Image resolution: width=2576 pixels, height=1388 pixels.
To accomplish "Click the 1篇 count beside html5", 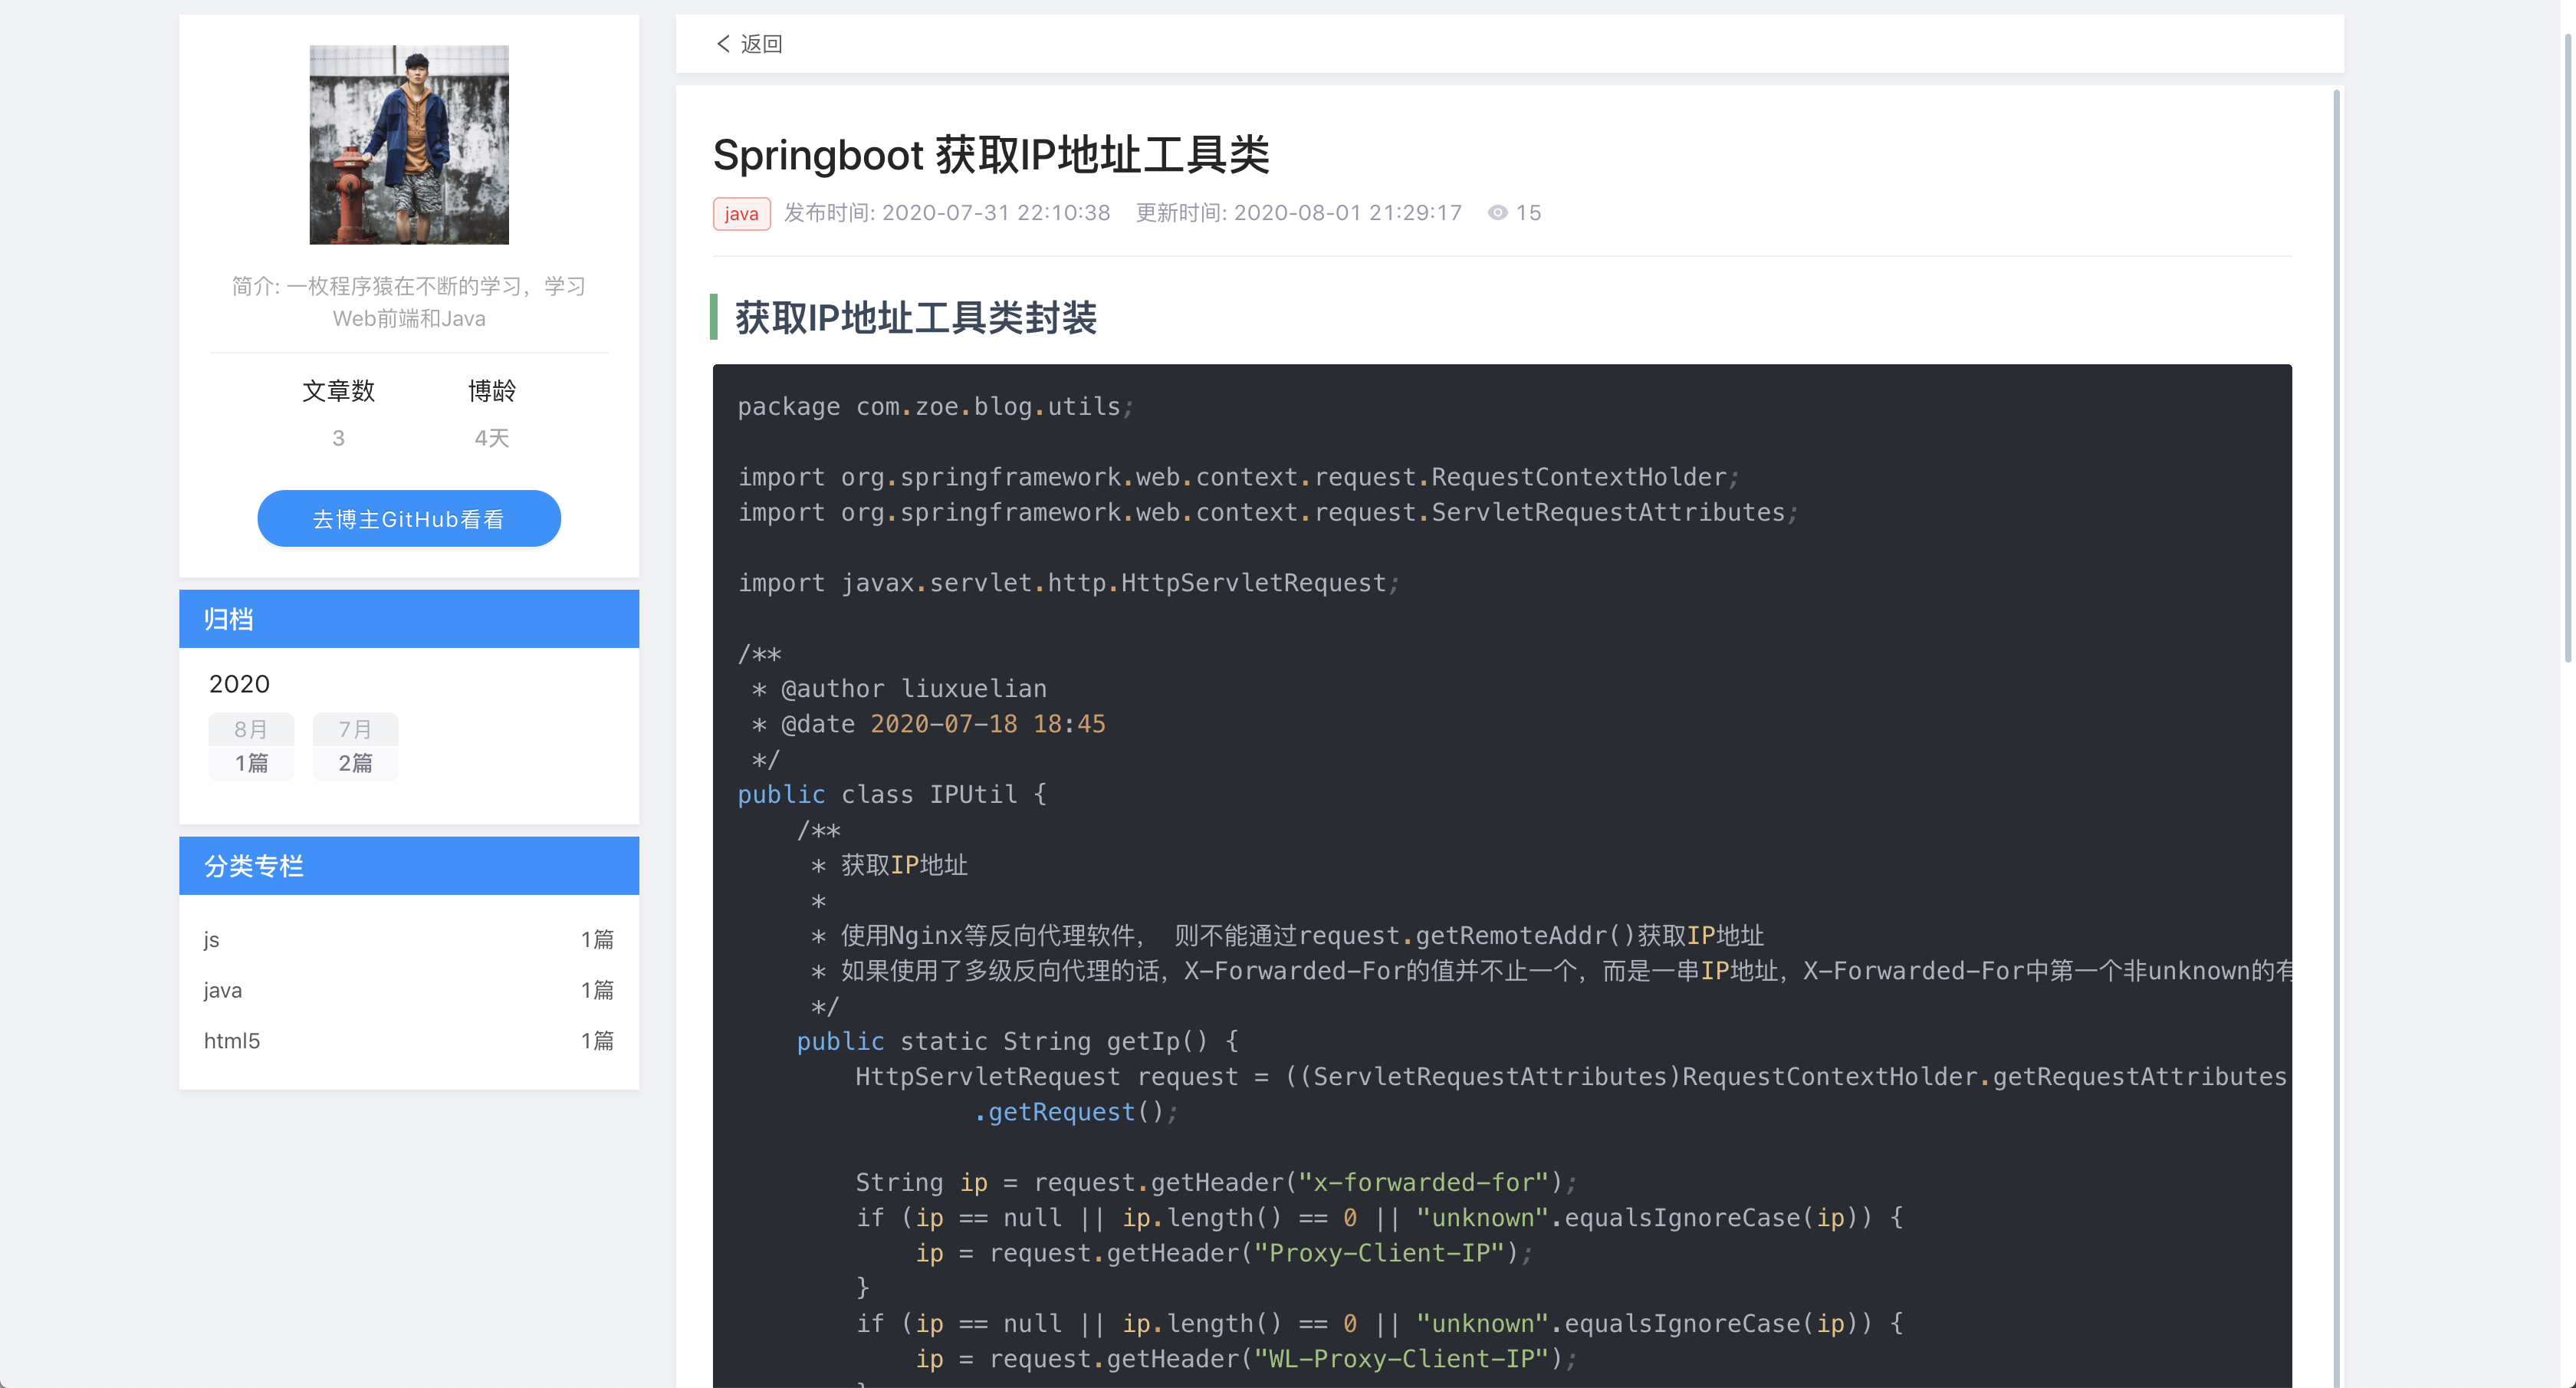I will point(598,1040).
